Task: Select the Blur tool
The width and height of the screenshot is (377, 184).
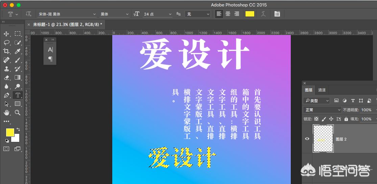Action: click(x=6, y=86)
